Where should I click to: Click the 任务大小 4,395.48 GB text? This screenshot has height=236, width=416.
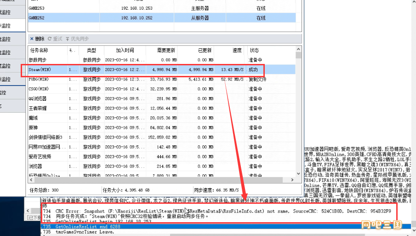pos(126,190)
